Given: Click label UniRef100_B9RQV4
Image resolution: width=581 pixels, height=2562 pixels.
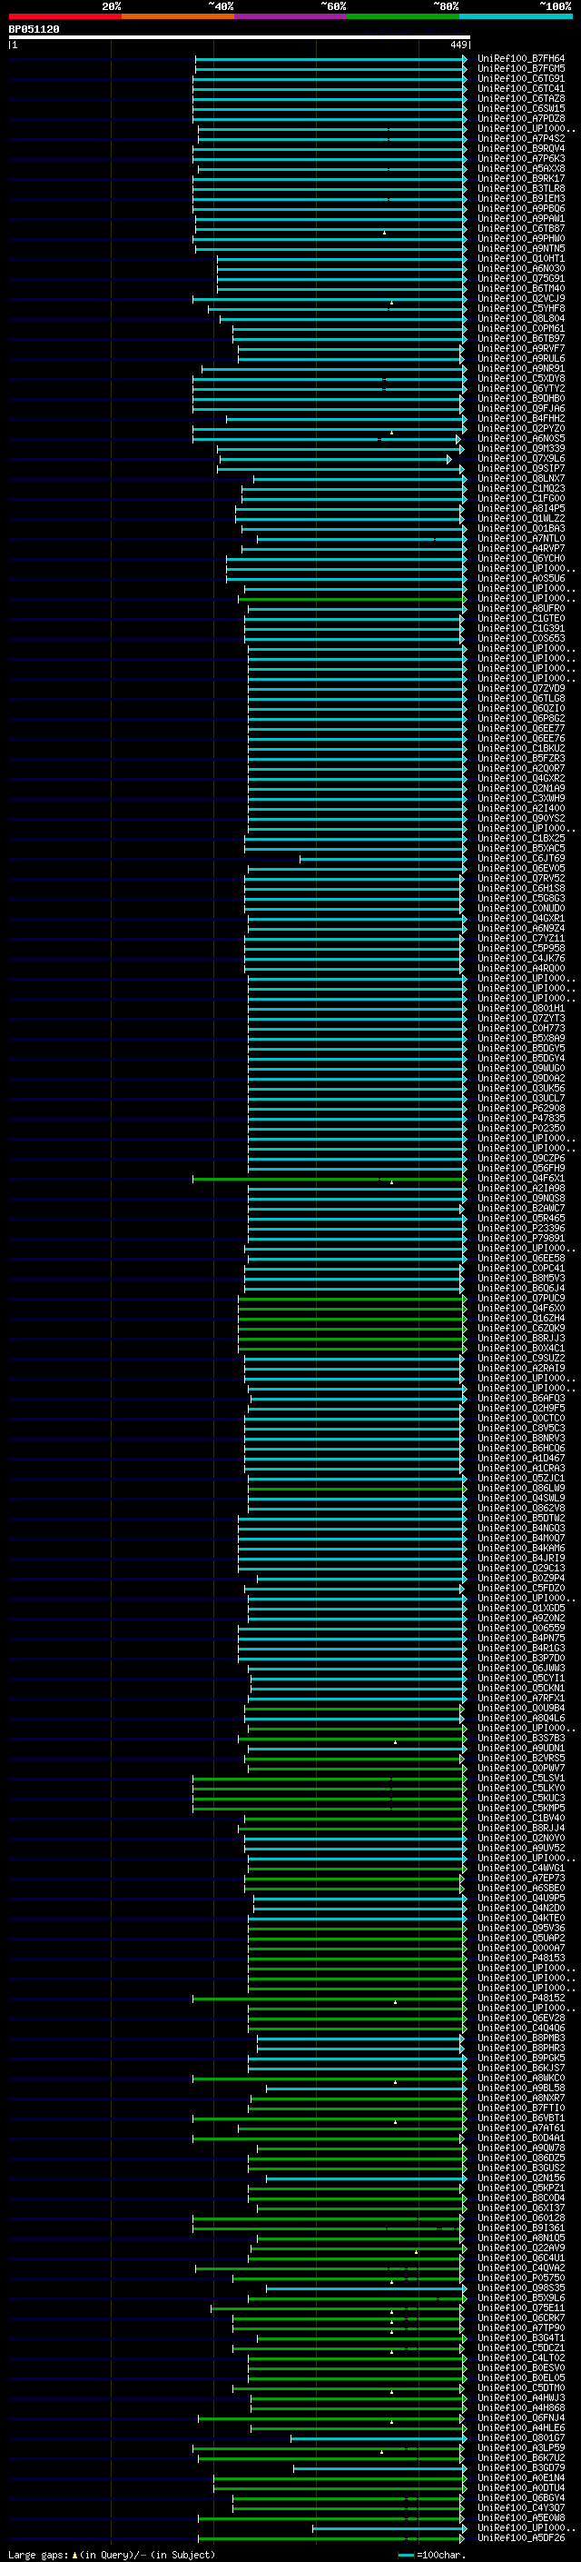Looking at the screenshot, I should tap(521, 148).
